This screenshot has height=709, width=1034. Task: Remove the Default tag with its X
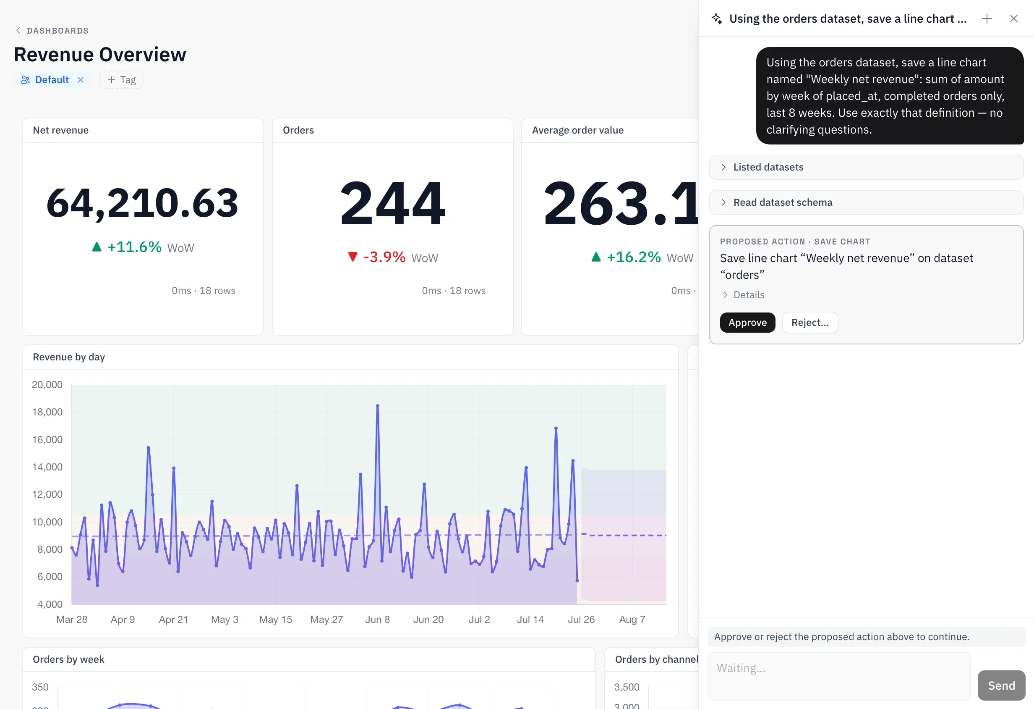[x=81, y=80]
